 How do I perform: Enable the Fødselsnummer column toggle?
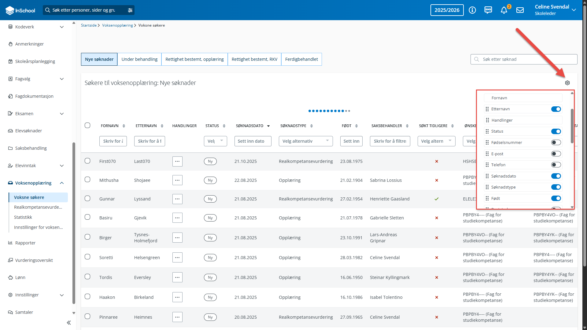pyautogui.click(x=556, y=142)
